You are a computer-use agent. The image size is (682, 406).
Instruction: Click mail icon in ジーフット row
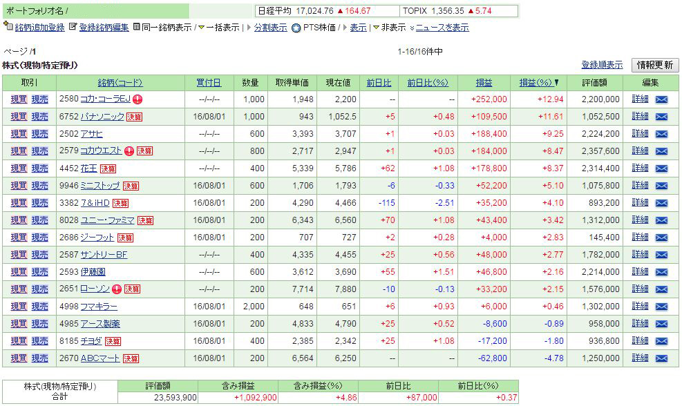661,238
